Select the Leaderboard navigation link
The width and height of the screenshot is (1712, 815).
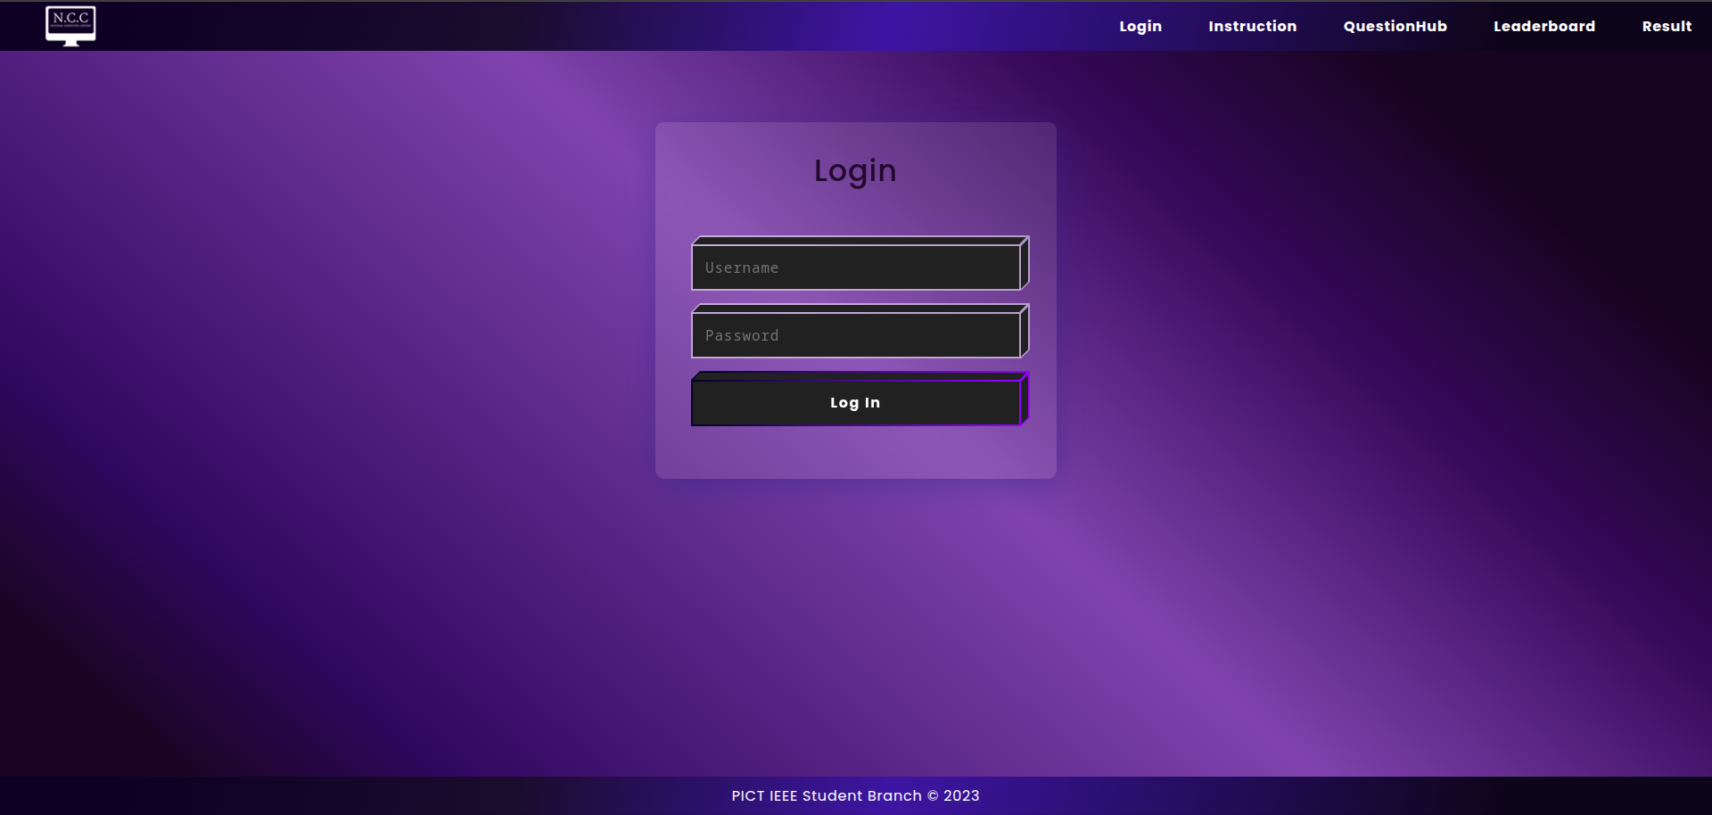(1543, 27)
